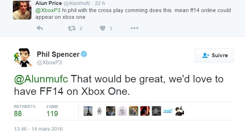Open Phil Spencer's avatar picture
245x136 pixels.
tap(23, 58)
